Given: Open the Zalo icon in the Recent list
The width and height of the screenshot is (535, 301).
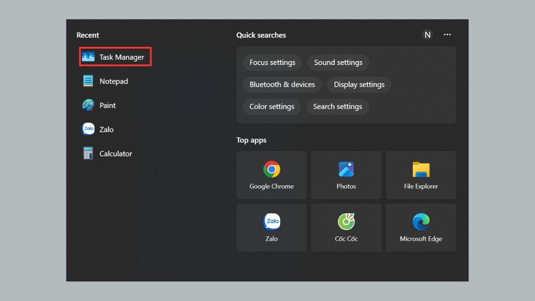Looking at the screenshot, I should 88,129.
